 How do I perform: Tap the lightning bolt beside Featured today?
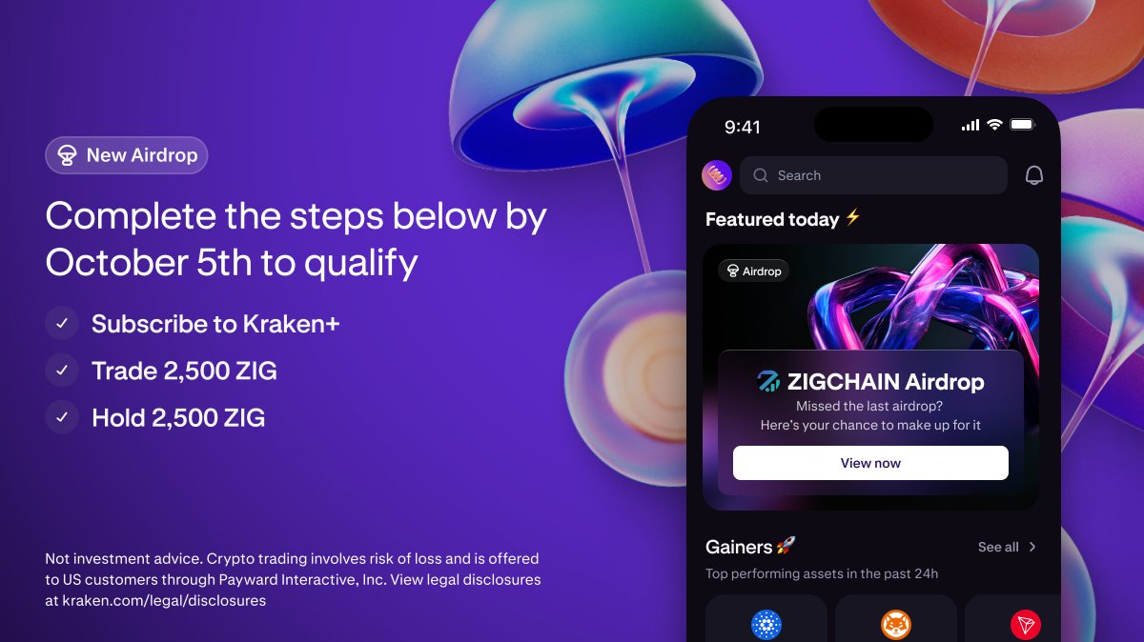[852, 218]
